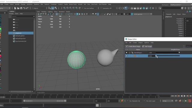192x108 pixels.
Task: Click the Open Scene folder icon
Action: tap(18, 8)
